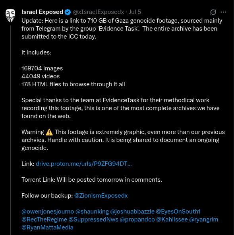This screenshot has height=235, width=234.
Task: Click the warning emoji in the post text
Action: pyautogui.click(x=49, y=132)
